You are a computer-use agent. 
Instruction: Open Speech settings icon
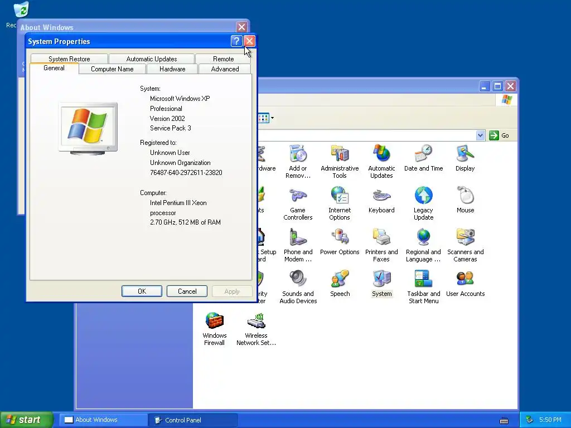coord(340,284)
